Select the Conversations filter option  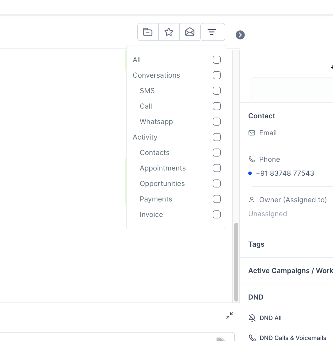point(156,75)
